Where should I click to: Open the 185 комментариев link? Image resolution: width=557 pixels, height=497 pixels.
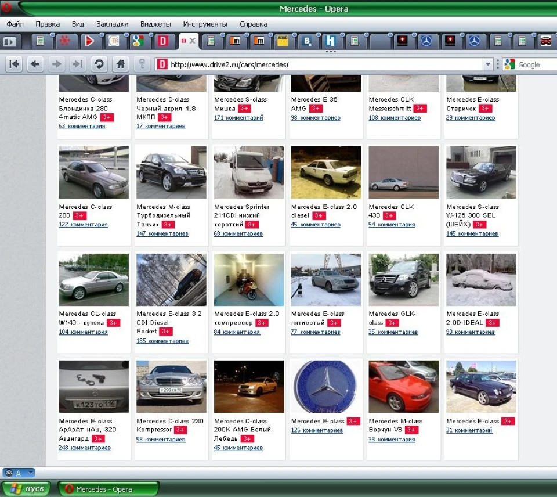[162, 341]
